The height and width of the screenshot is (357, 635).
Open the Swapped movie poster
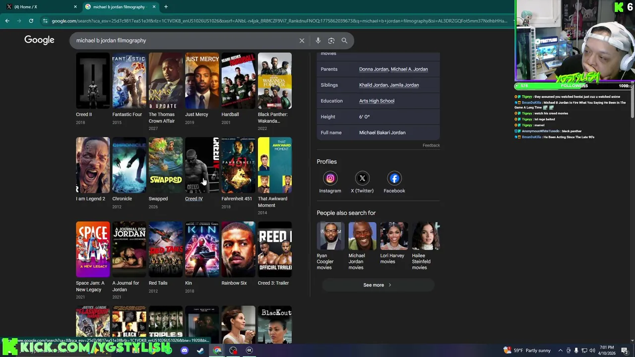tap(166, 165)
